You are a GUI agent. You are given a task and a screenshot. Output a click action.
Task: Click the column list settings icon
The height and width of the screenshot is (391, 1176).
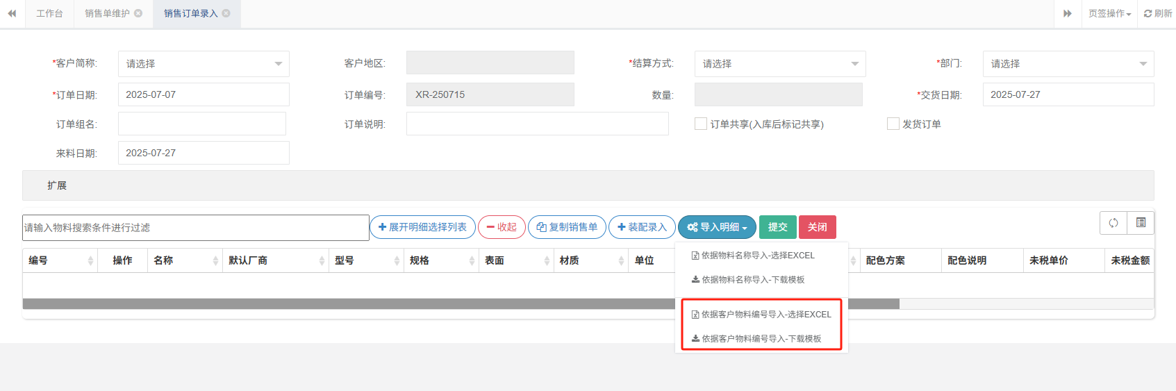1141,223
